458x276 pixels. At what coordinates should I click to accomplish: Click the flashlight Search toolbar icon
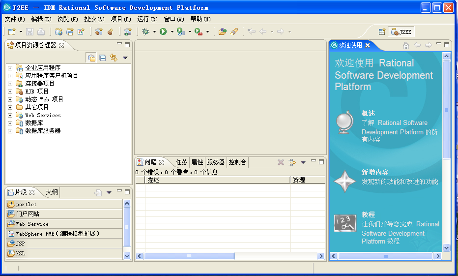(234, 31)
